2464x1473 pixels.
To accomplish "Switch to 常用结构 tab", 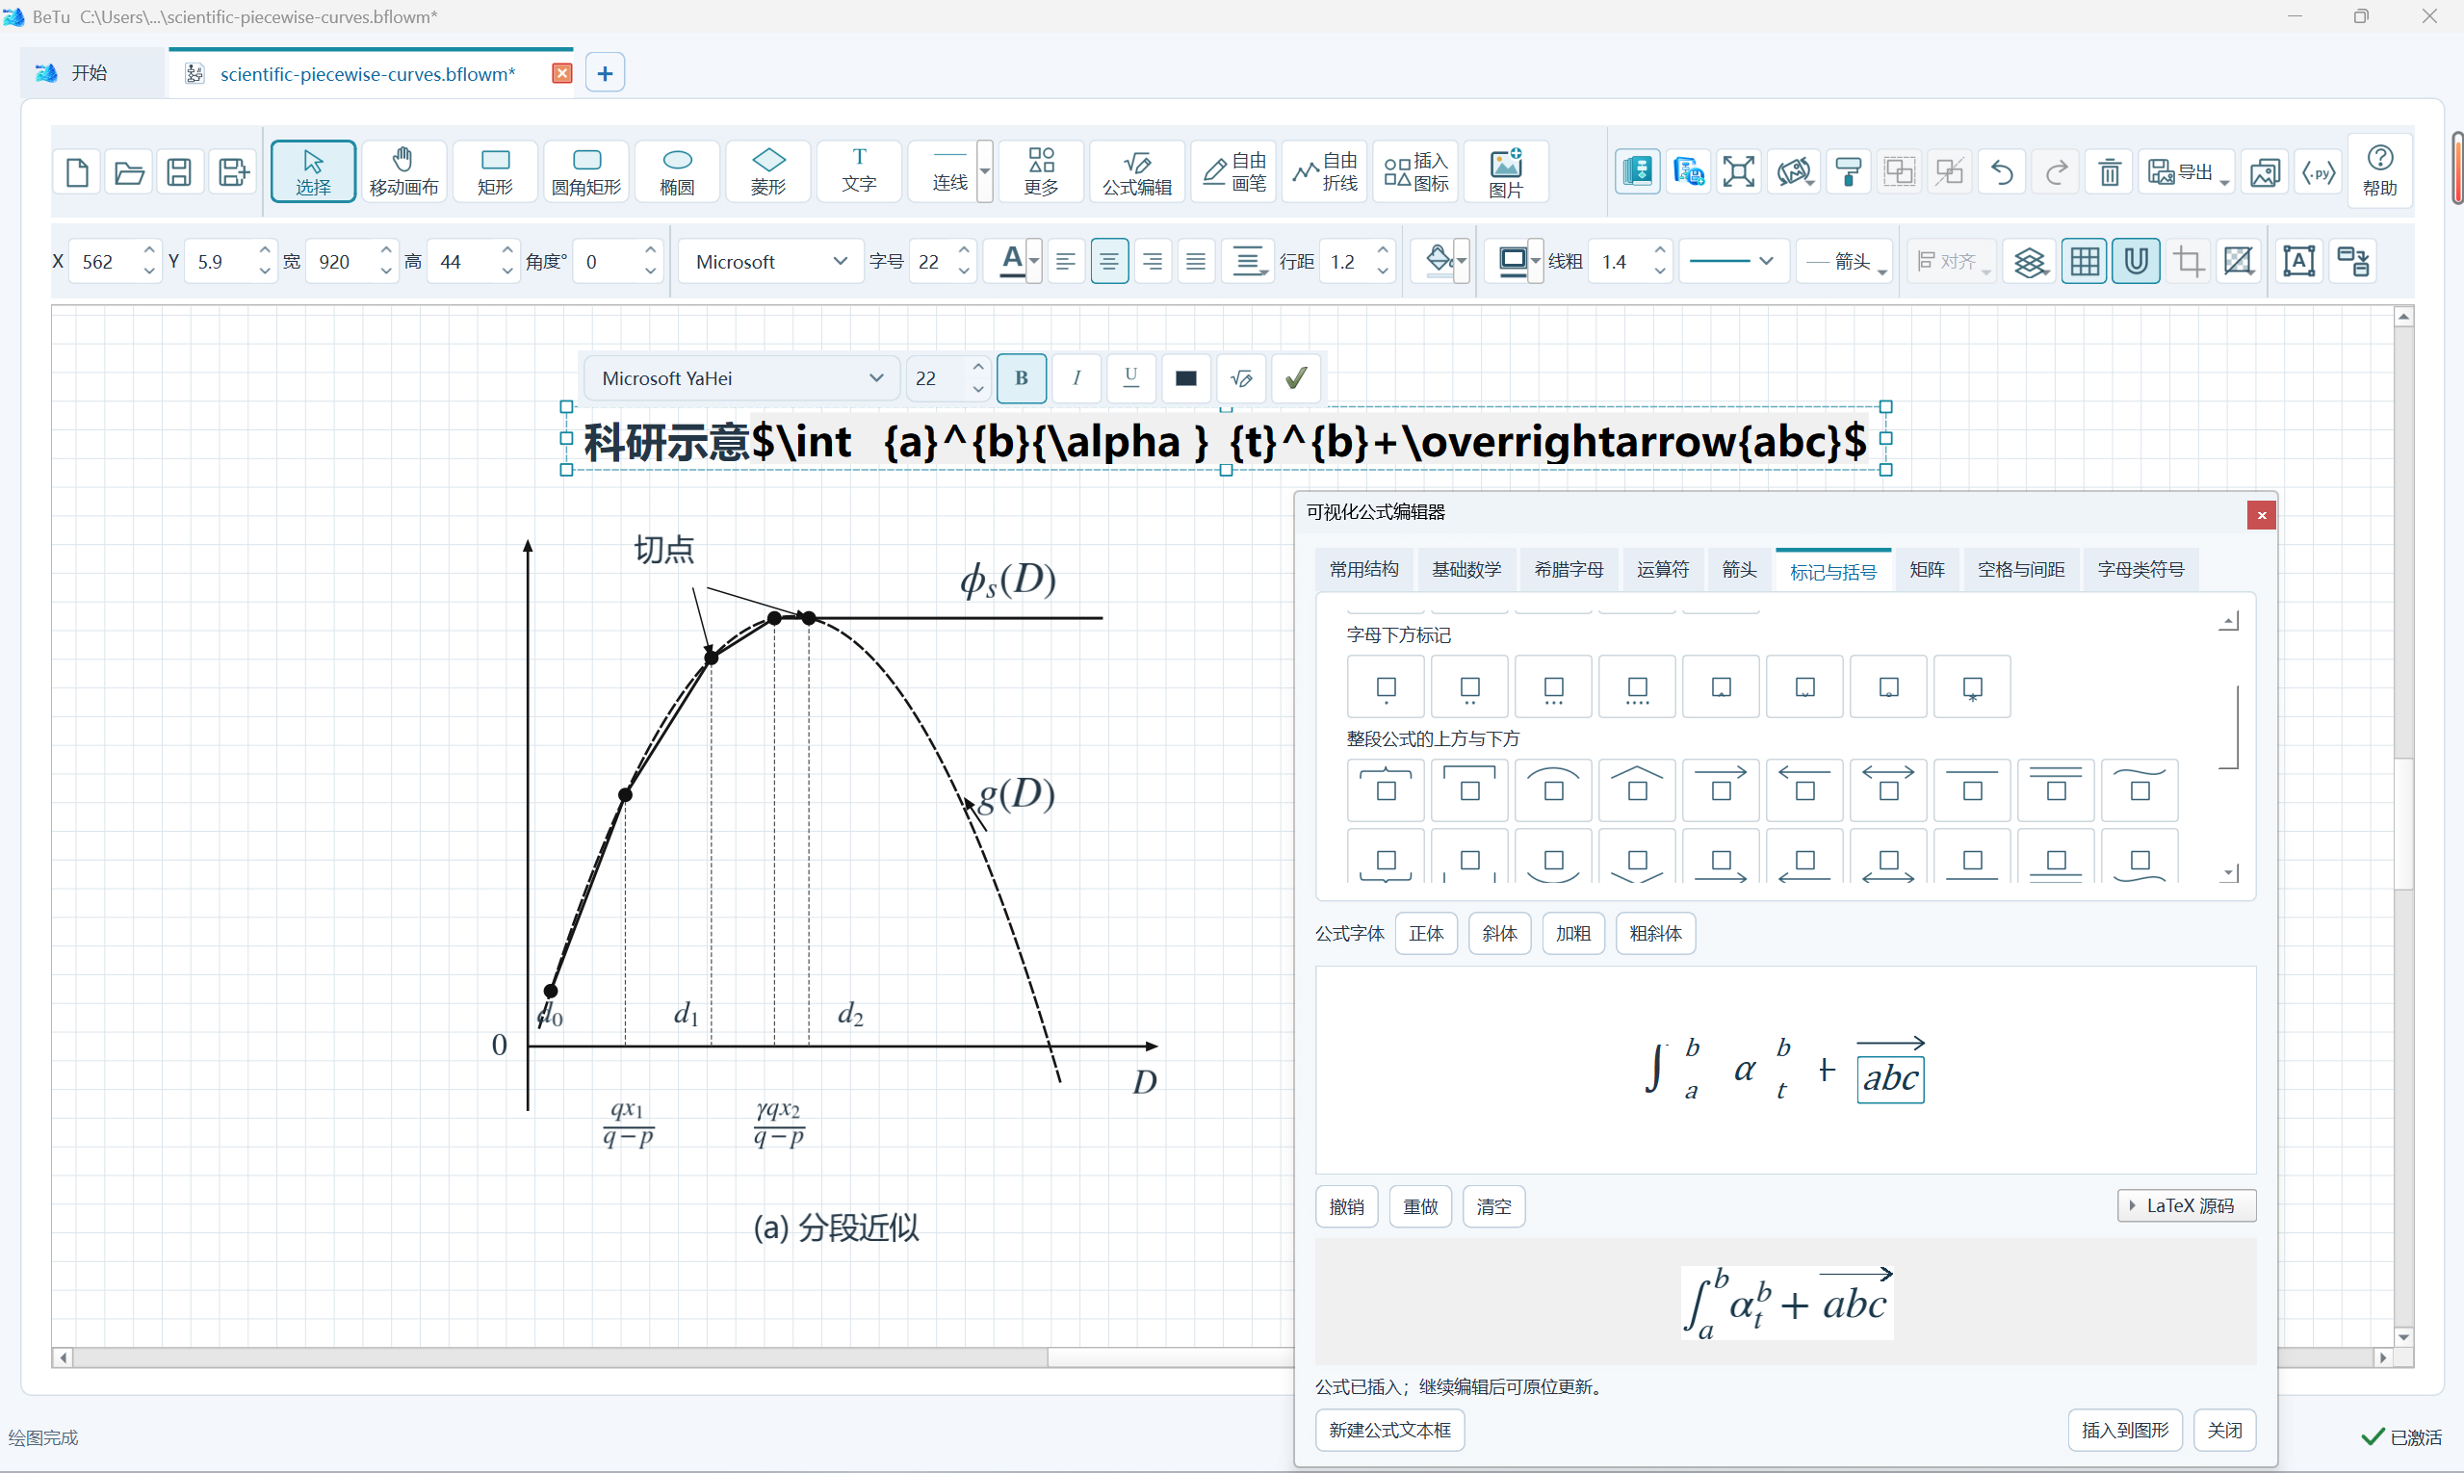I will tap(1364, 570).
